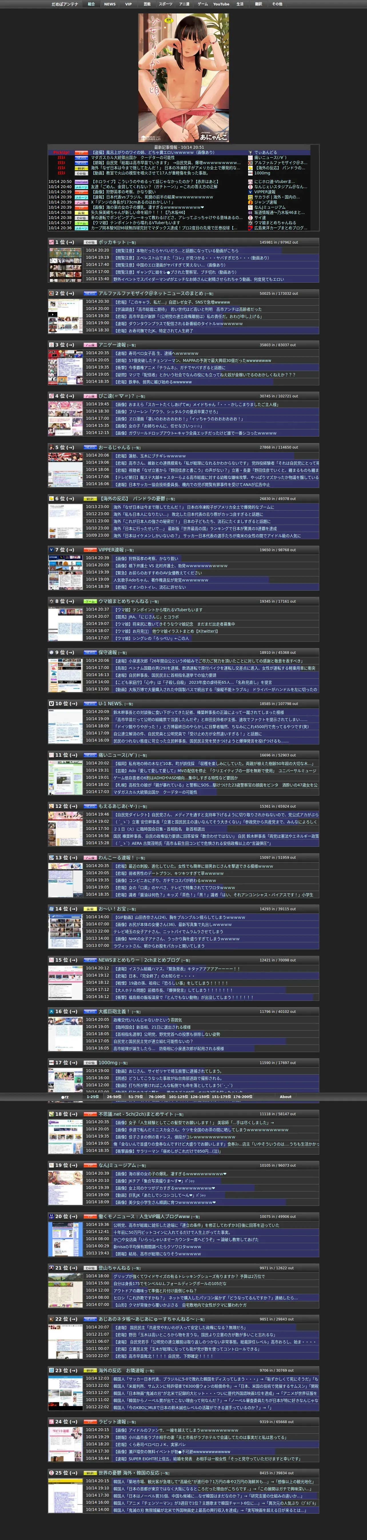Image resolution: width=367 pixels, height=1540 pixels.
Task: Open the 一覧 list link beside VIPPER速報
Action: pyautogui.click(x=130, y=551)
